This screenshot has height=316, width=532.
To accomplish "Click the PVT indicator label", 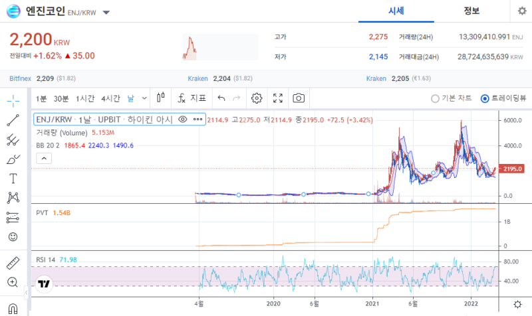I will (42, 212).
